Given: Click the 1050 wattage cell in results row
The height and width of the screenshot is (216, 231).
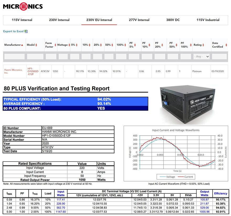Looking at the screenshot, I should pyautogui.click(x=55, y=71).
